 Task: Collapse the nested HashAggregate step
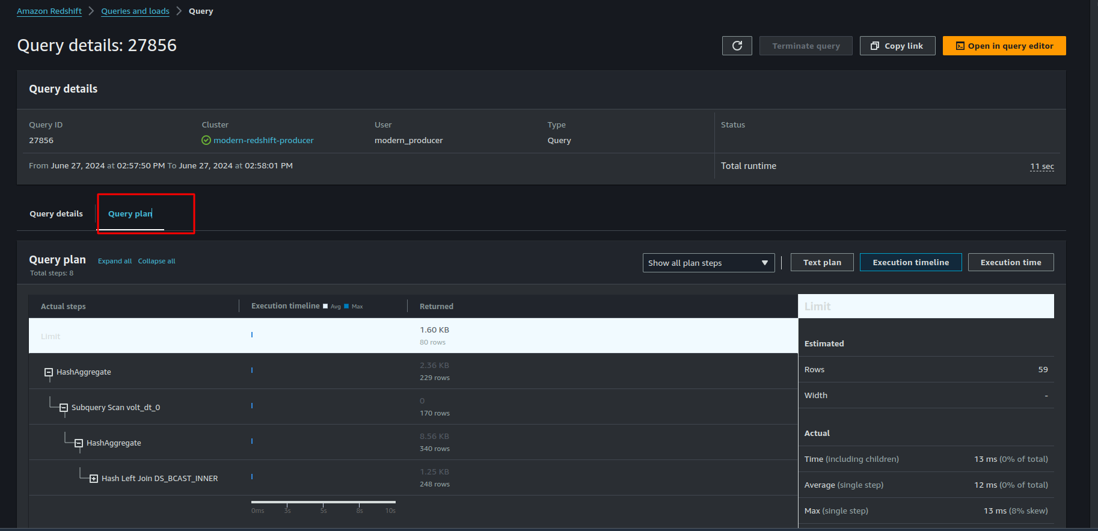coord(79,443)
